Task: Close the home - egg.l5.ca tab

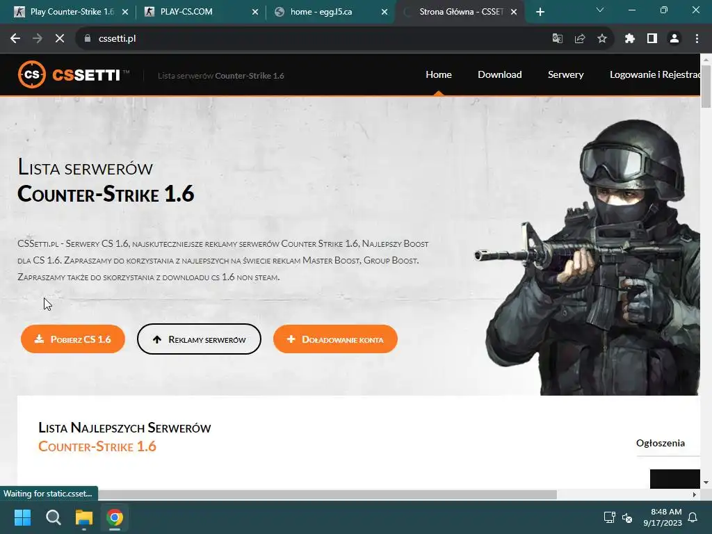Action: [385, 12]
